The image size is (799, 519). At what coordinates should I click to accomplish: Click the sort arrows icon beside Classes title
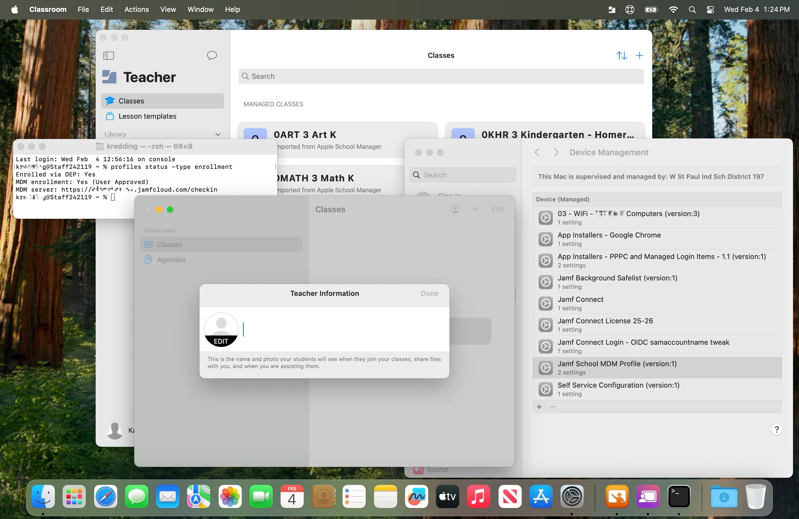click(x=622, y=55)
